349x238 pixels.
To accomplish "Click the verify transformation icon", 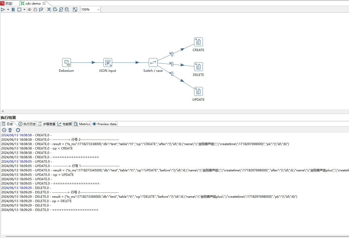I will point(49,10).
